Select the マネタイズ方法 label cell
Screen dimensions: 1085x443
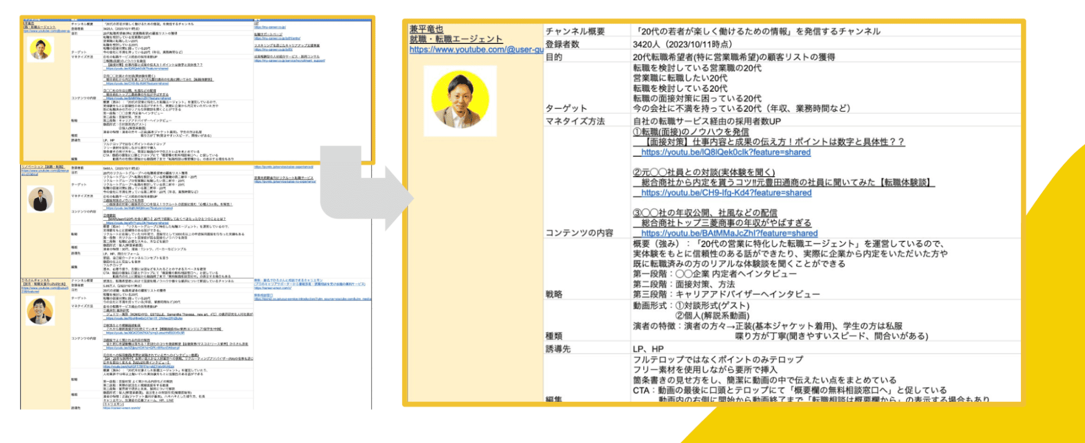click(x=575, y=121)
